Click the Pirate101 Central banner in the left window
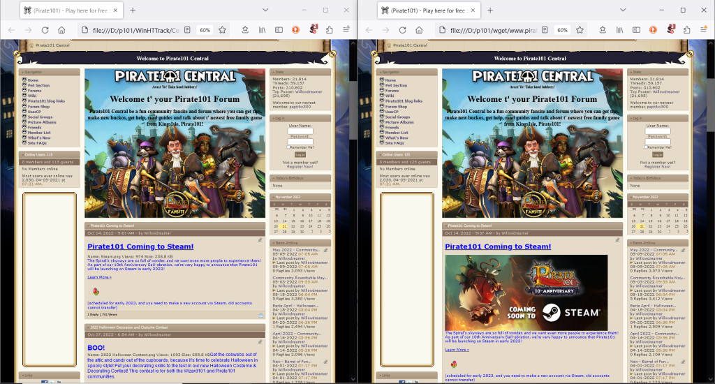Screen dimensions: 715x384 pyautogui.click(x=175, y=143)
